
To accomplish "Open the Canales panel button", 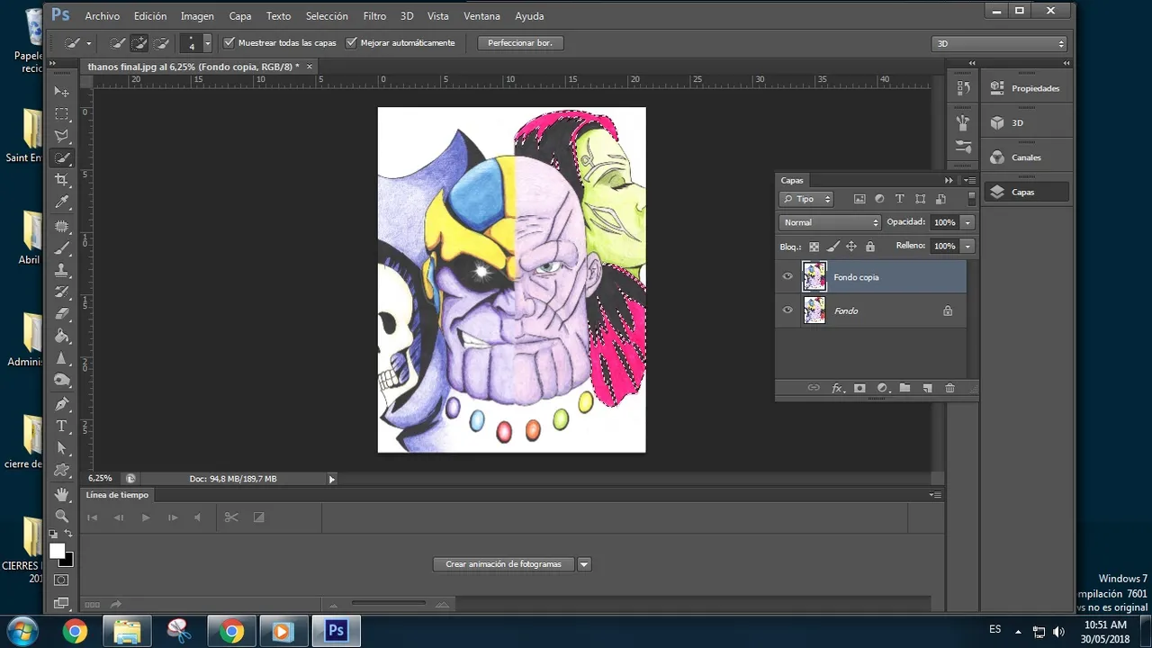I will point(1026,157).
